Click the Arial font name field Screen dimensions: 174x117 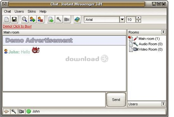click(x=102, y=20)
